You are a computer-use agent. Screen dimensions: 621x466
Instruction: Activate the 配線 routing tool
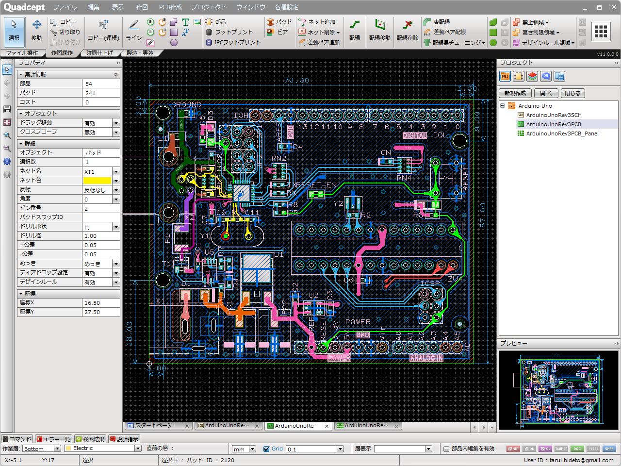[355, 30]
